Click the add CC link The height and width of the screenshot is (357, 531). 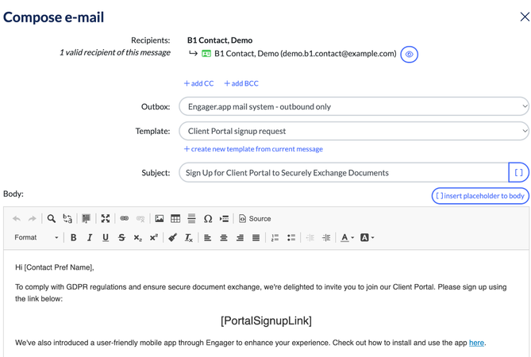pos(198,83)
